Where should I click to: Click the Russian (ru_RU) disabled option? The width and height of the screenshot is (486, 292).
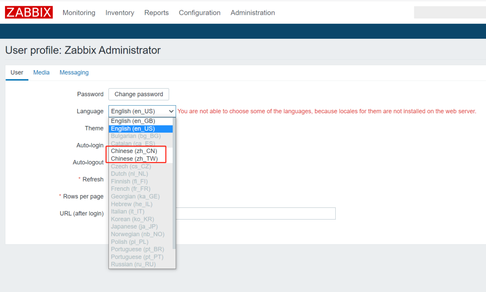pyautogui.click(x=141, y=265)
